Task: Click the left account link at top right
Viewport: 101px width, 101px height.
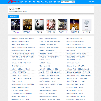Action: coord(90,2)
